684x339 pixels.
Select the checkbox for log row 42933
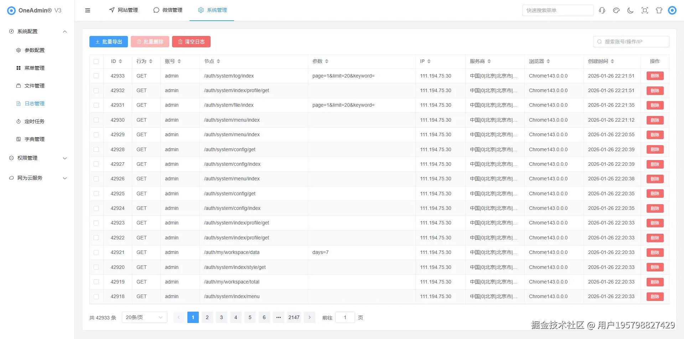point(96,76)
